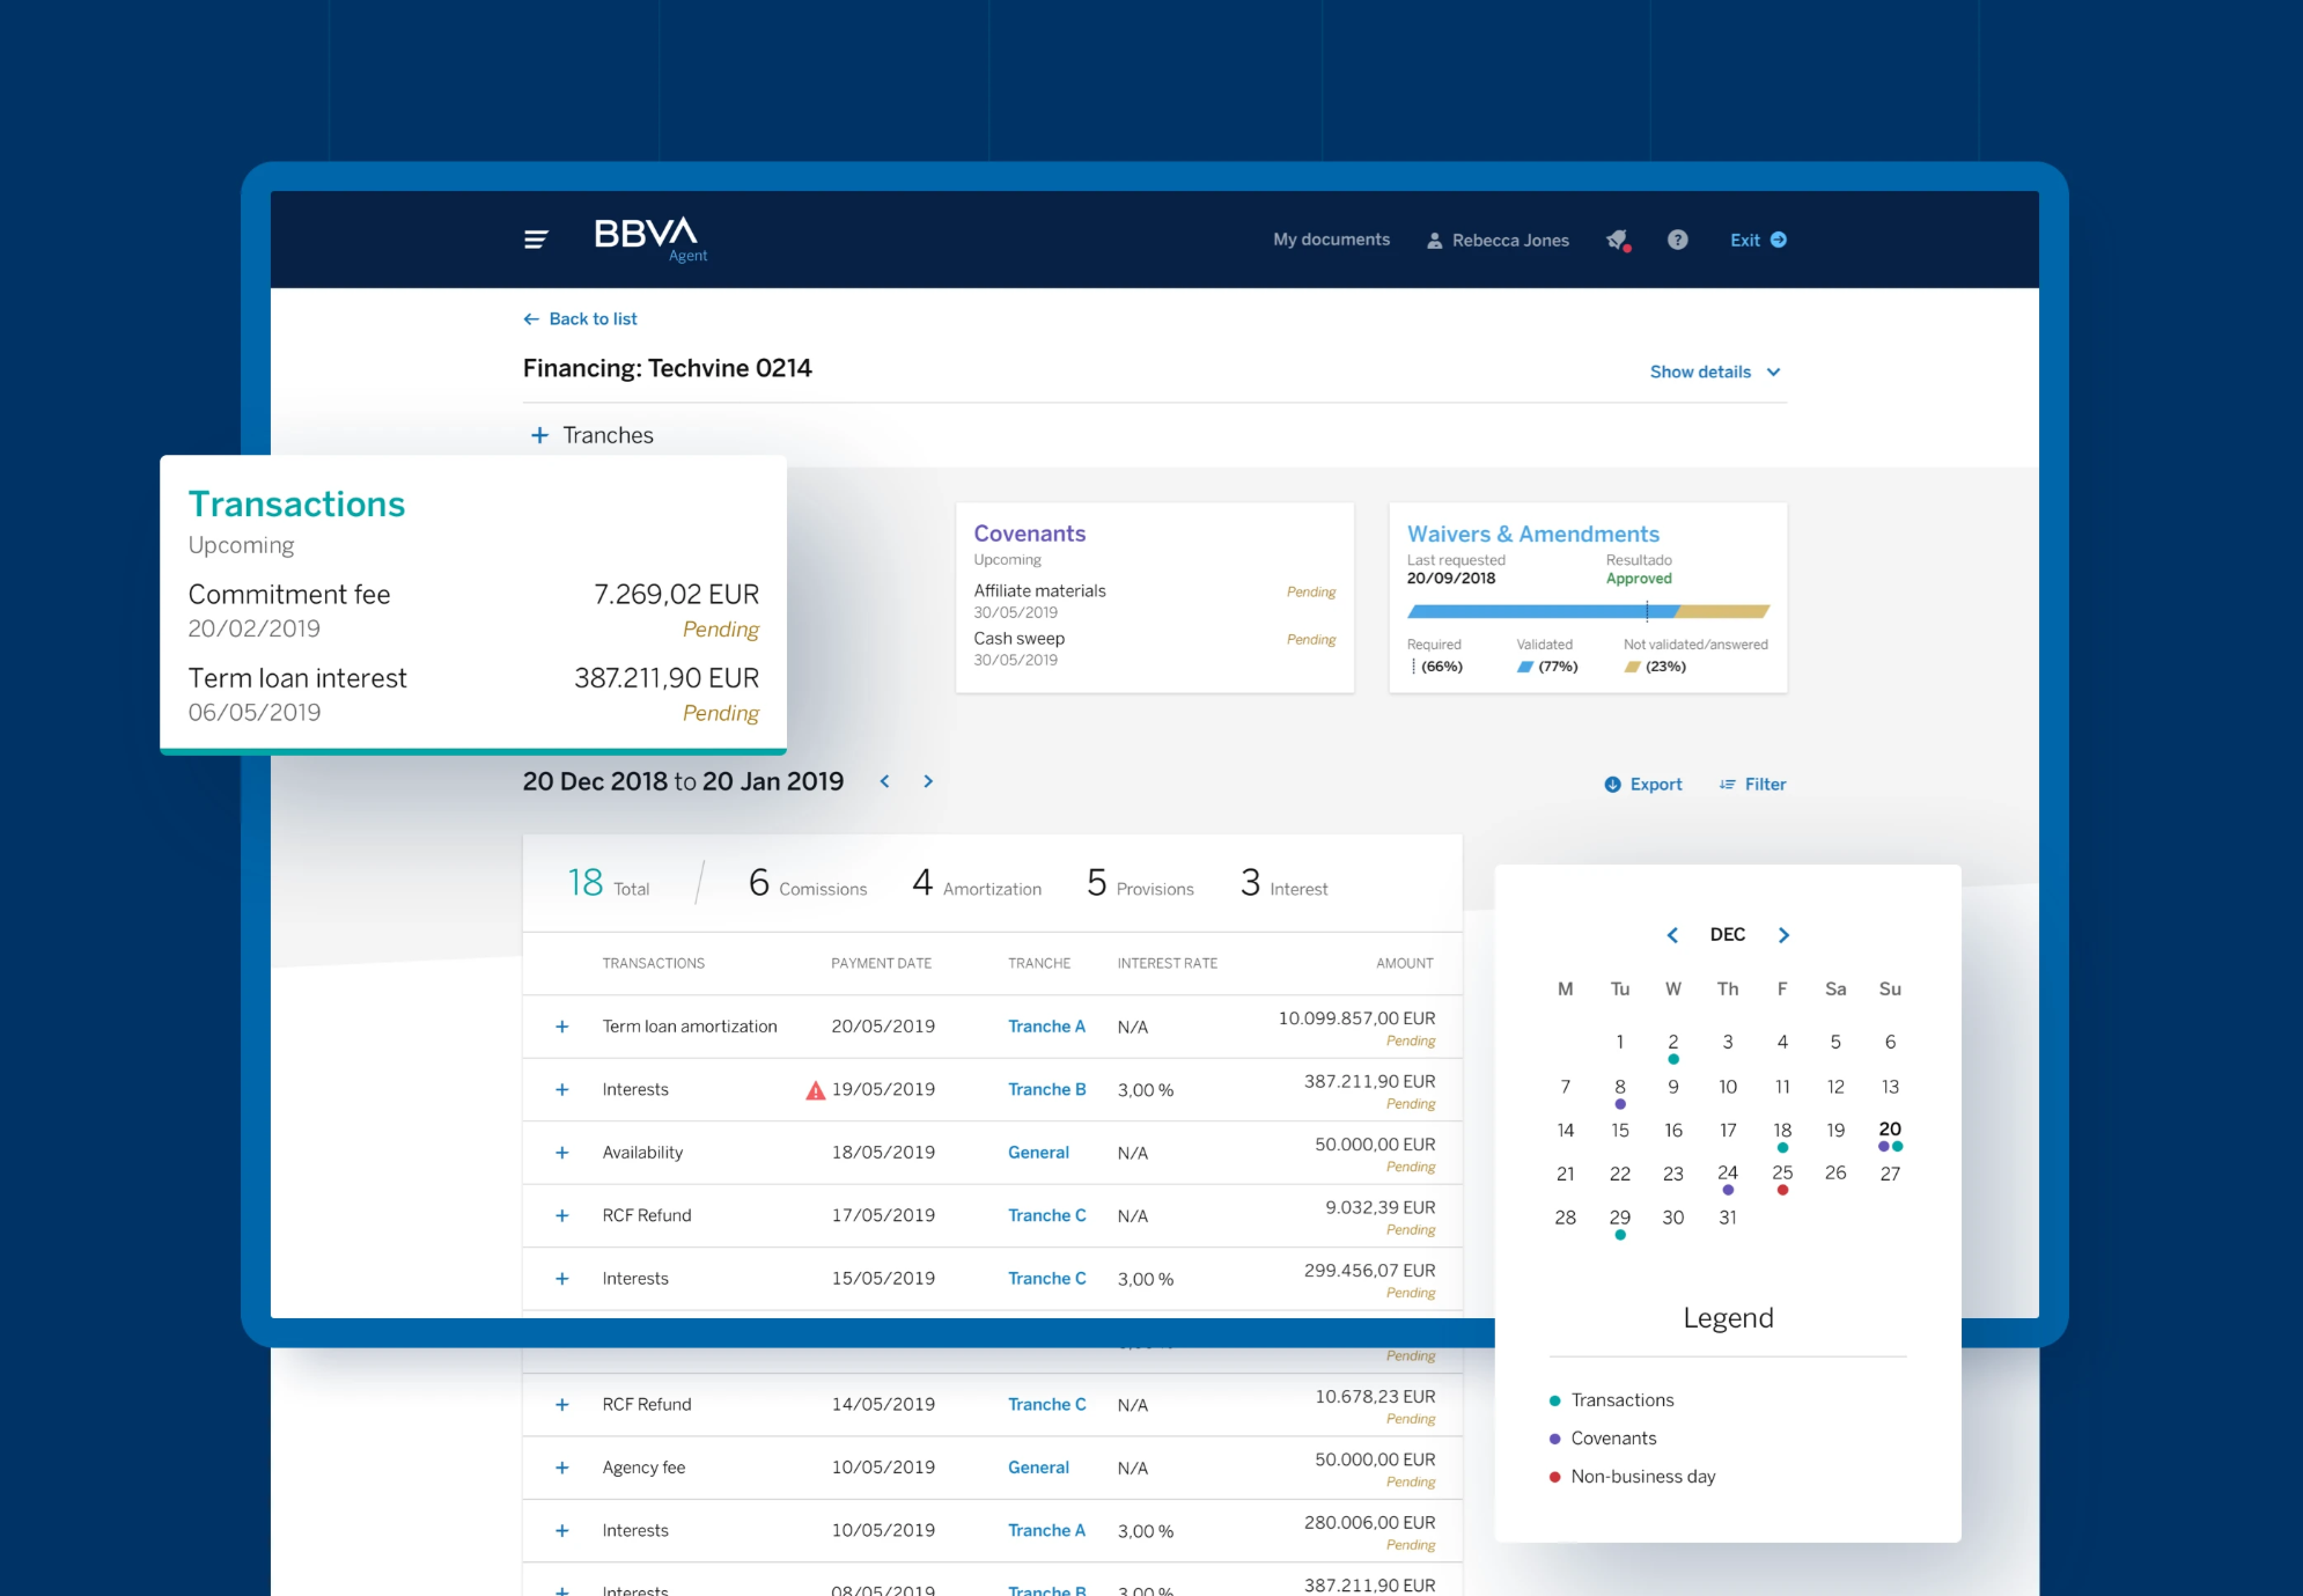Select December 25 on the calendar
Viewport: 2303px width, 1596px height.
coord(1782,1173)
